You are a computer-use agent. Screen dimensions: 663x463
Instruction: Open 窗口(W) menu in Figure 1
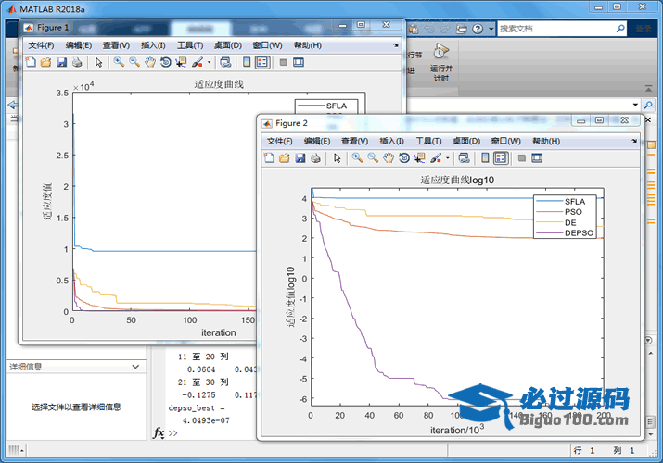(x=267, y=45)
